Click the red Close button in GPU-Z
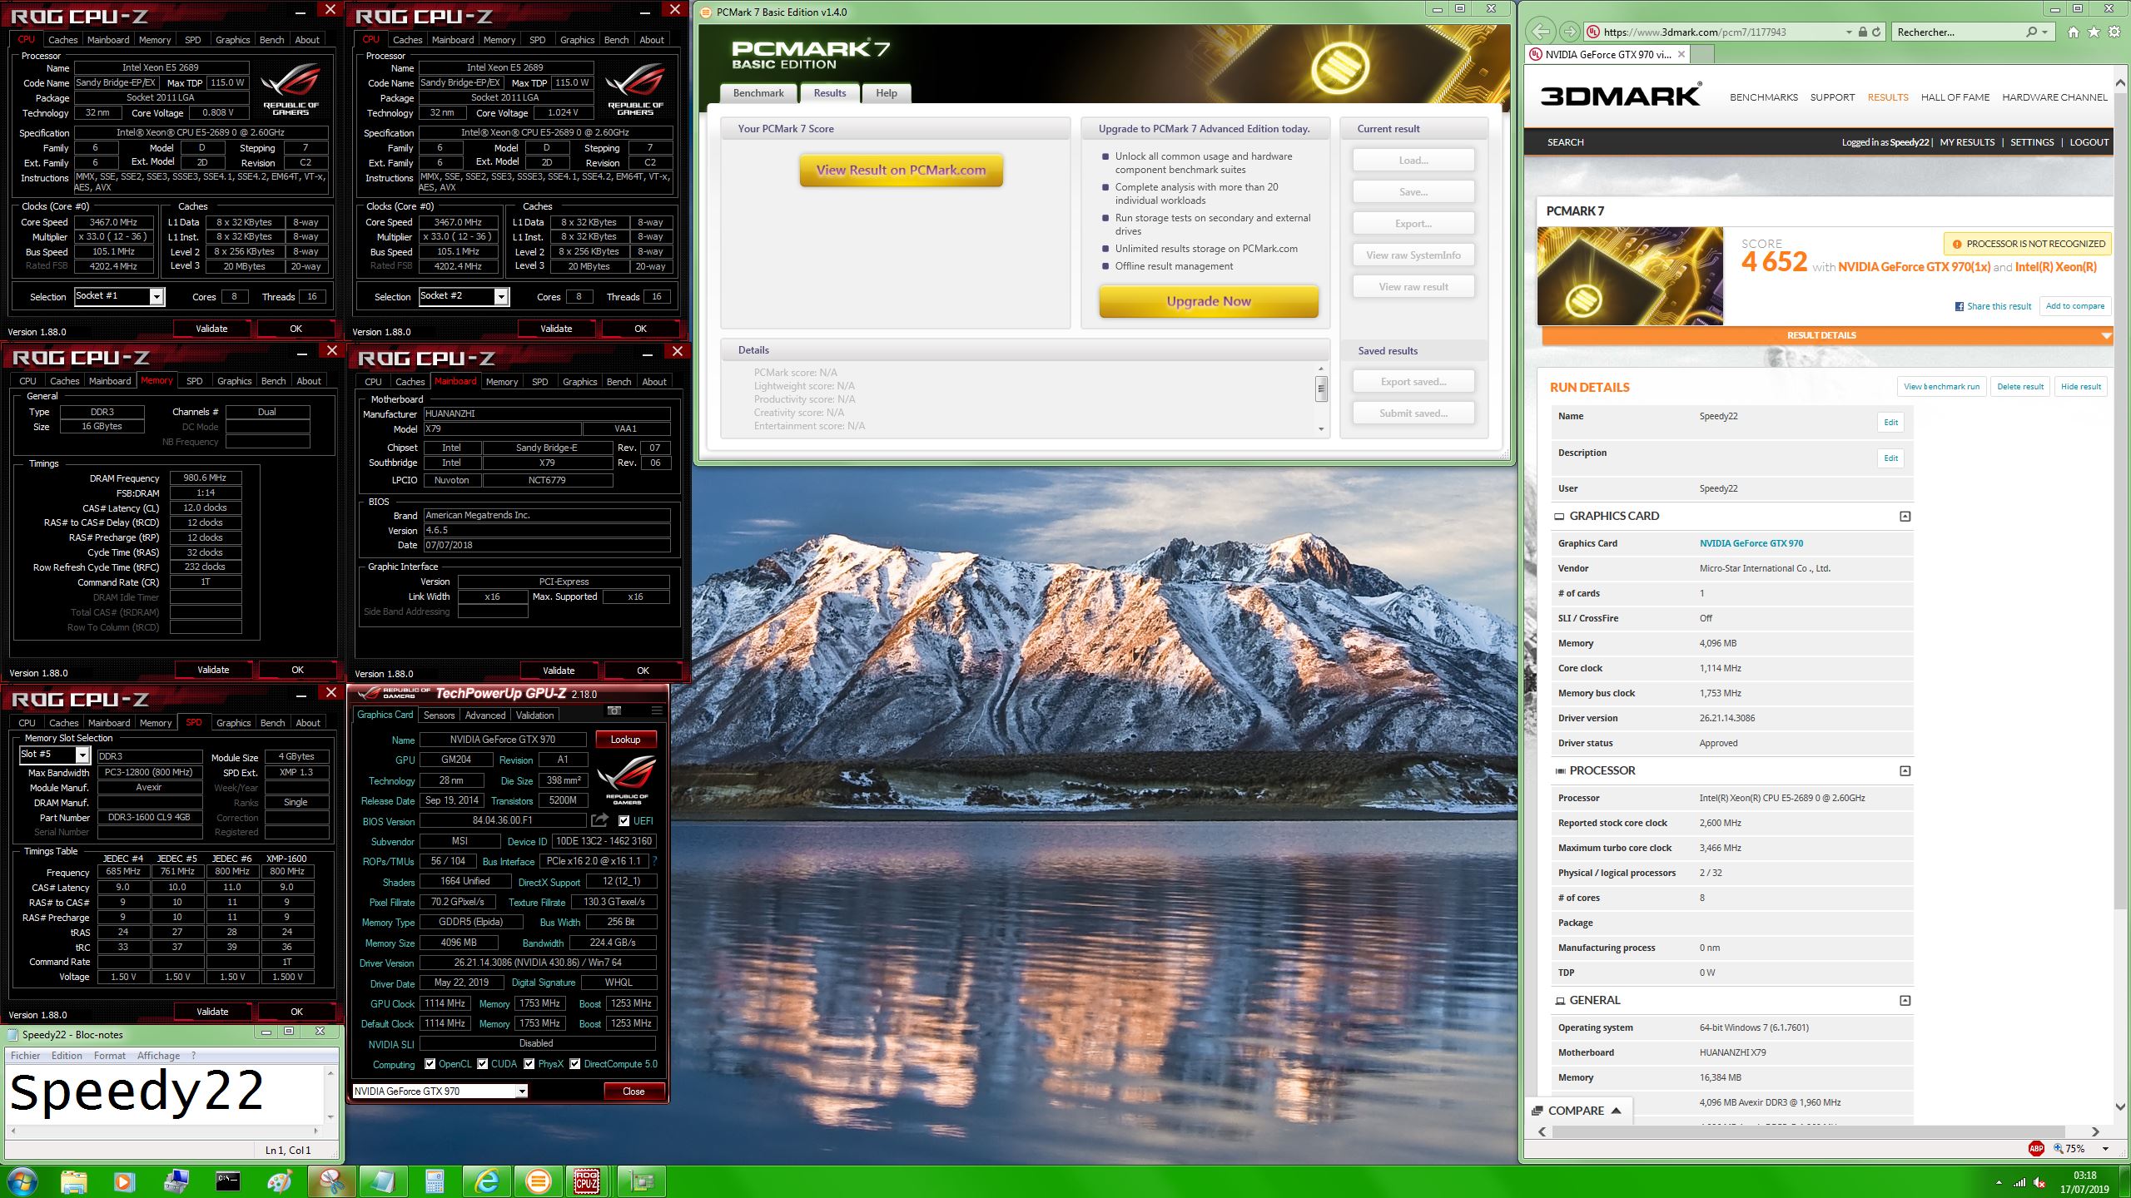The width and height of the screenshot is (2131, 1198). [x=633, y=1091]
